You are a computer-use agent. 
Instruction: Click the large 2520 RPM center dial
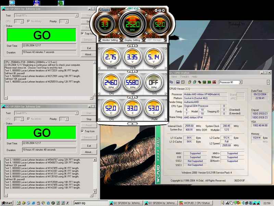pos(133,24)
